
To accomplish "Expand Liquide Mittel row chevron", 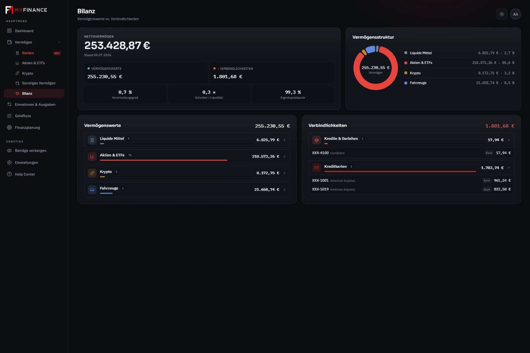I will click(x=284, y=140).
